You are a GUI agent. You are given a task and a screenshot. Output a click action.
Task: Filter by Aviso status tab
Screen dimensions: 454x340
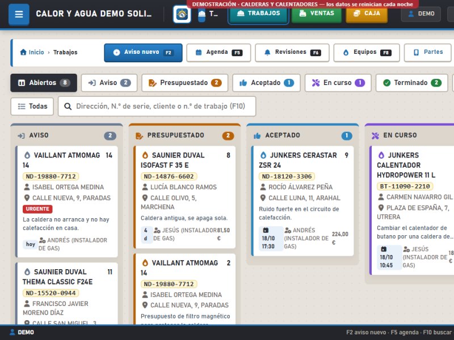click(x=109, y=83)
